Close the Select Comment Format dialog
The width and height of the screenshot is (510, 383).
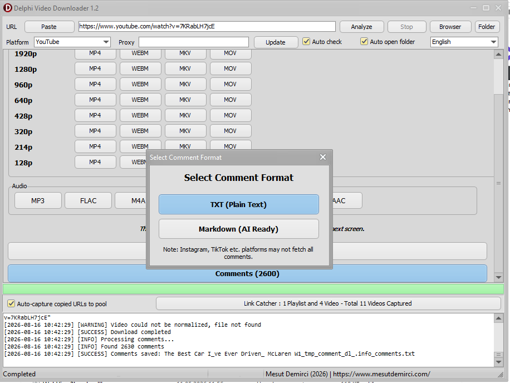click(x=323, y=158)
